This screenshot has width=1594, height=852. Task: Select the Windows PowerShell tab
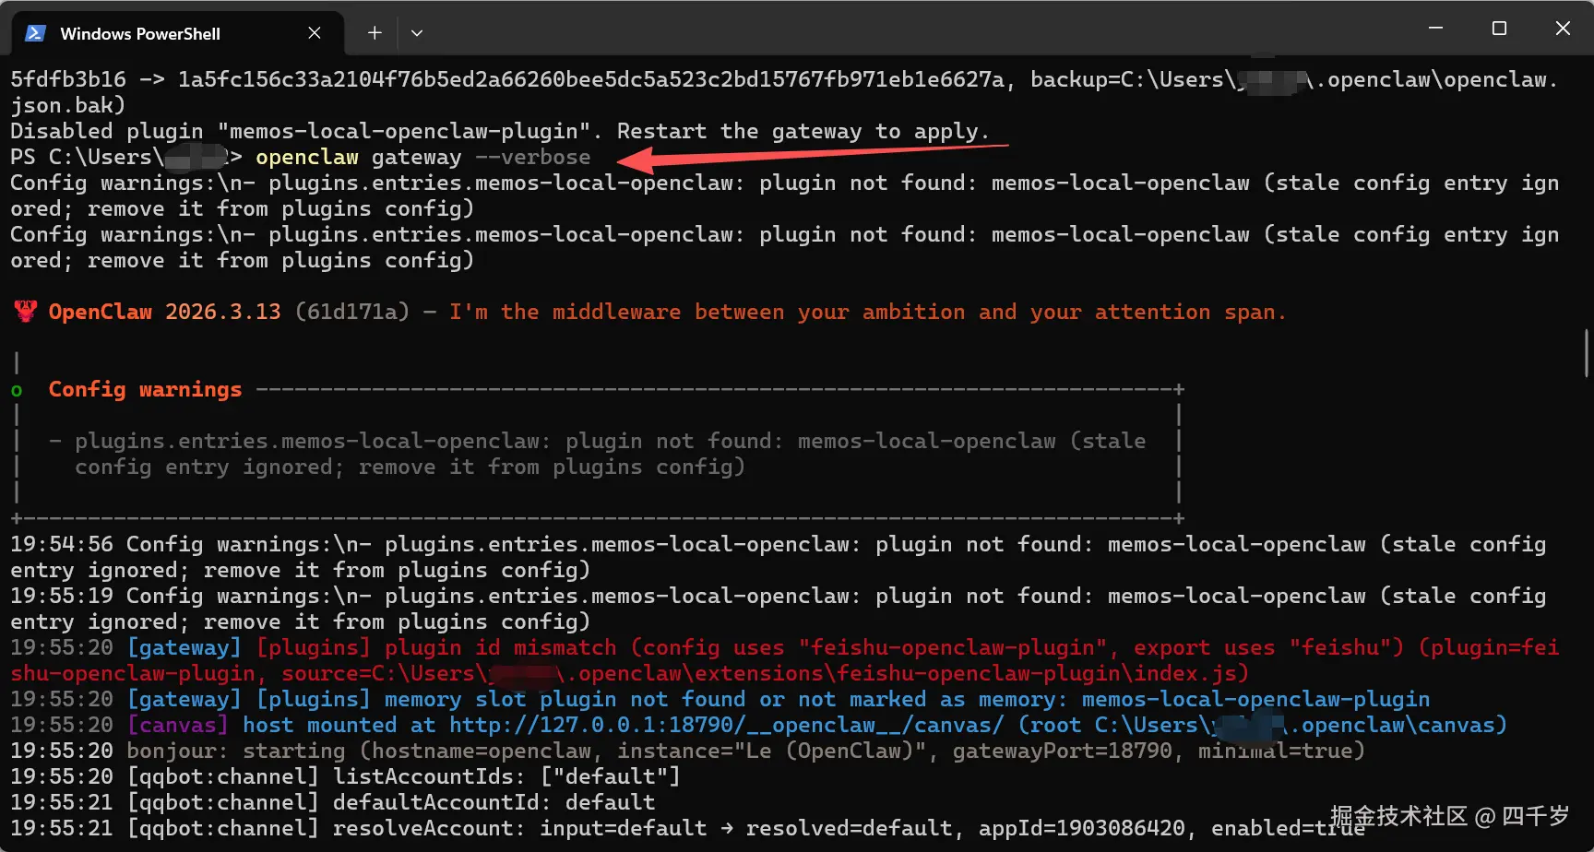[x=177, y=33]
